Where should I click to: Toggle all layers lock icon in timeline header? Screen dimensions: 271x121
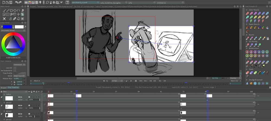[32, 92]
